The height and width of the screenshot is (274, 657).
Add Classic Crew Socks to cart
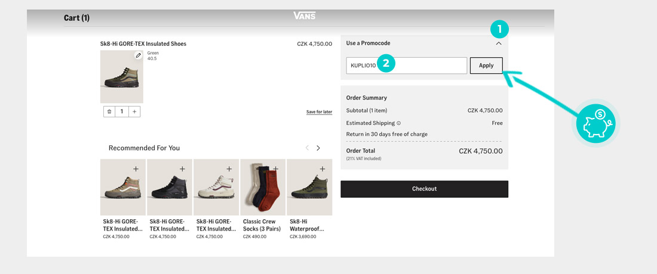point(275,169)
